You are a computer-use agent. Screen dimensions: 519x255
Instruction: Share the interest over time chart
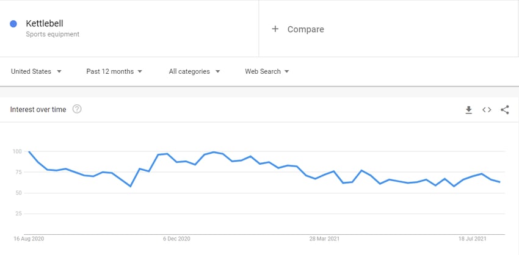pyautogui.click(x=504, y=110)
